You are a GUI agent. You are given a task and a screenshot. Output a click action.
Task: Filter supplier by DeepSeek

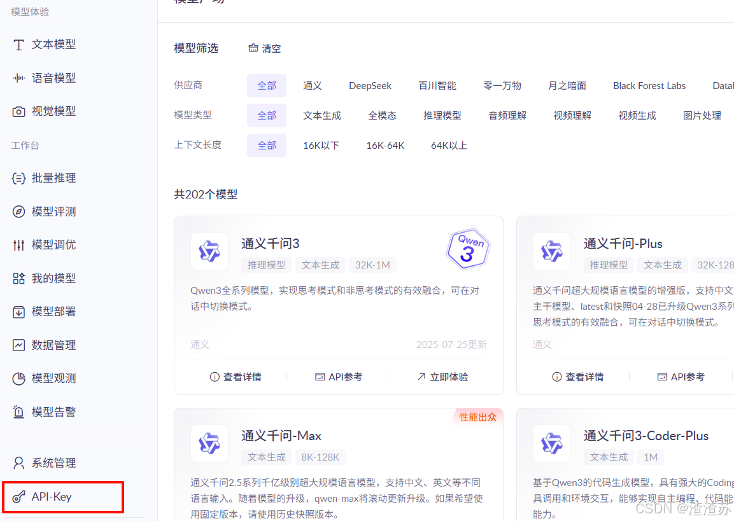tap(371, 86)
